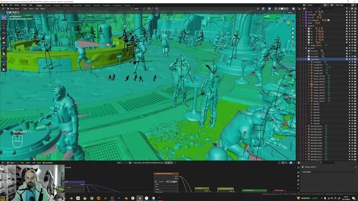Open the Object Mode dropdown
Screen dimensions: 358x201
(x=14, y=9)
